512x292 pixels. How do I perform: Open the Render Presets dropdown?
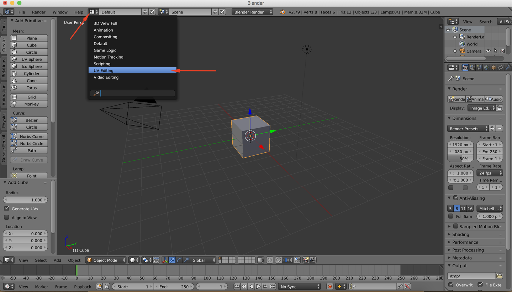tap(468, 129)
